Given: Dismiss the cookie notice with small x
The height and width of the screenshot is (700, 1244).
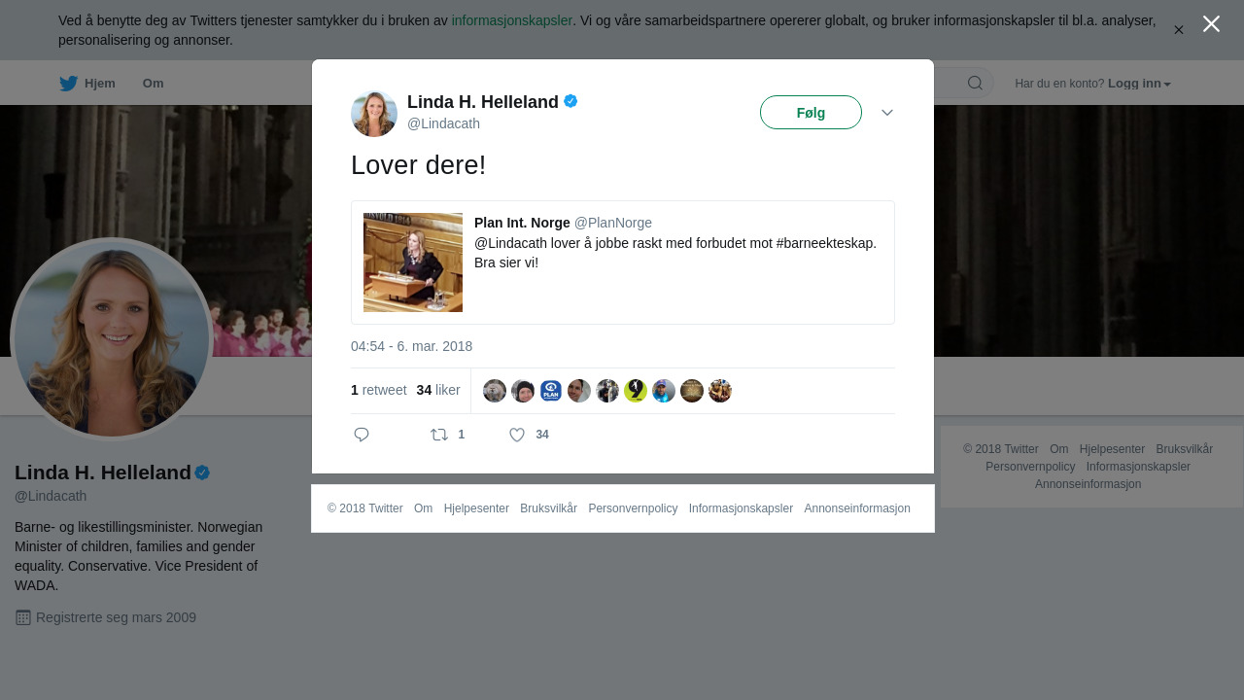Looking at the screenshot, I should point(1179,30).
